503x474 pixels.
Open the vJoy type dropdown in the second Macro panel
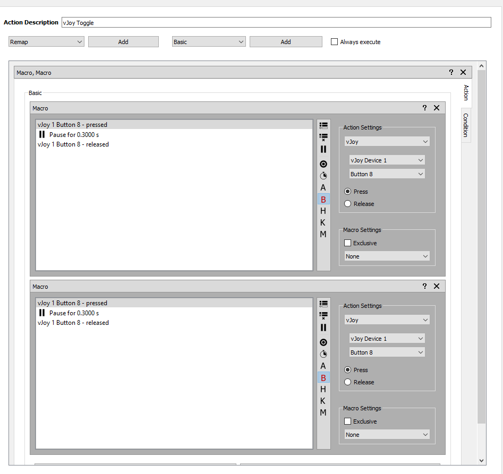[x=387, y=320]
